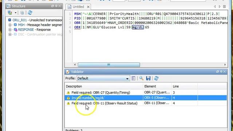Click the editor's scroll right arrow
Screen dimensions: 233x131
point(225,65)
